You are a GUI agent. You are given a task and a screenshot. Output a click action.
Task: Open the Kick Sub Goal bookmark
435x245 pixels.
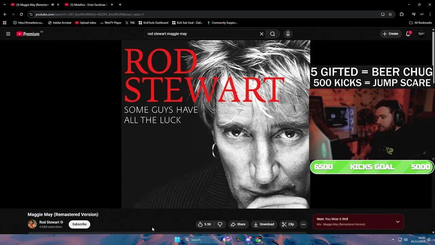point(187,23)
